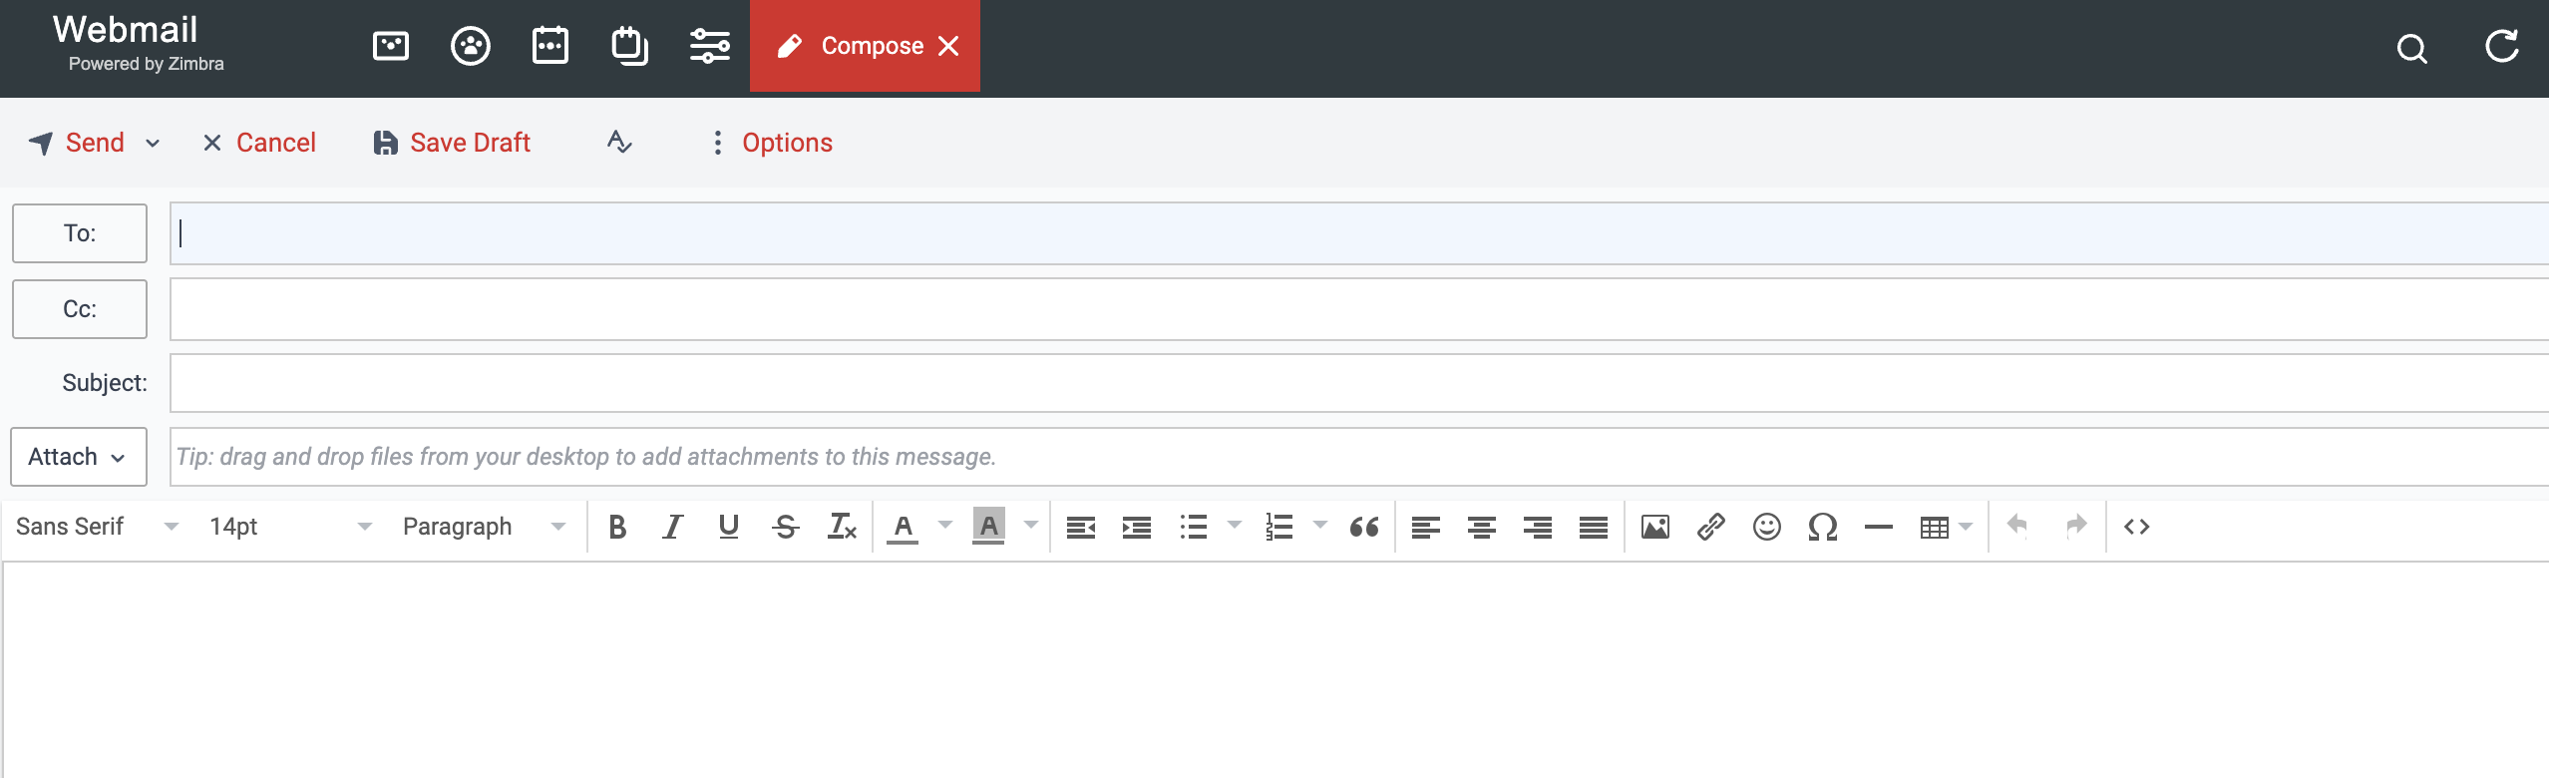Open the 14pt font size dropdown
Image resolution: width=2549 pixels, height=778 pixels.
pyautogui.click(x=290, y=527)
